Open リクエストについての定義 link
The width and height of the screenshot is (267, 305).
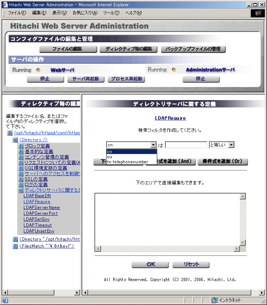coord(52,163)
